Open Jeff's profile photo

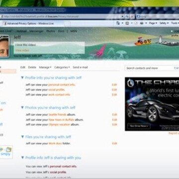coord(4,46)
